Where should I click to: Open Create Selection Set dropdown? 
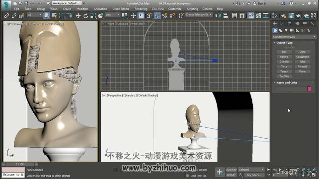[198, 15]
